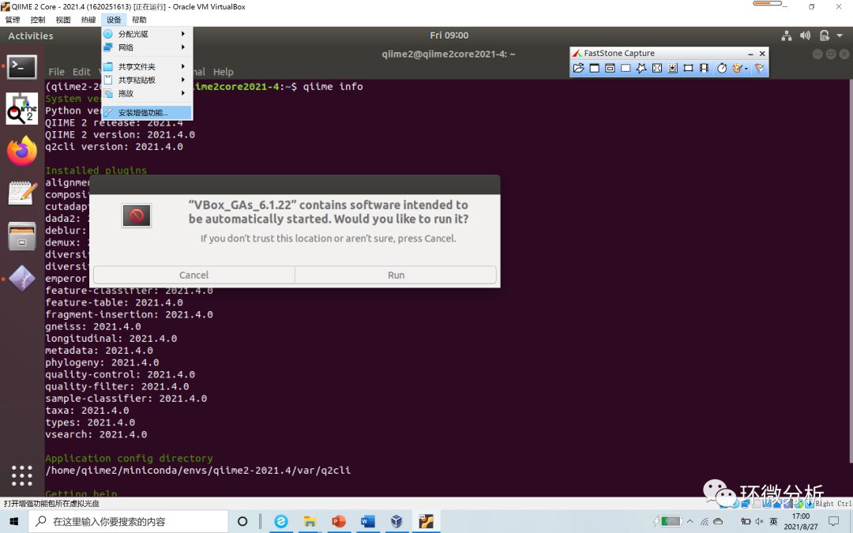853x533 pixels.
Task: Click red prohibited icon in the VBox_GAs dialog
Action: point(137,216)
